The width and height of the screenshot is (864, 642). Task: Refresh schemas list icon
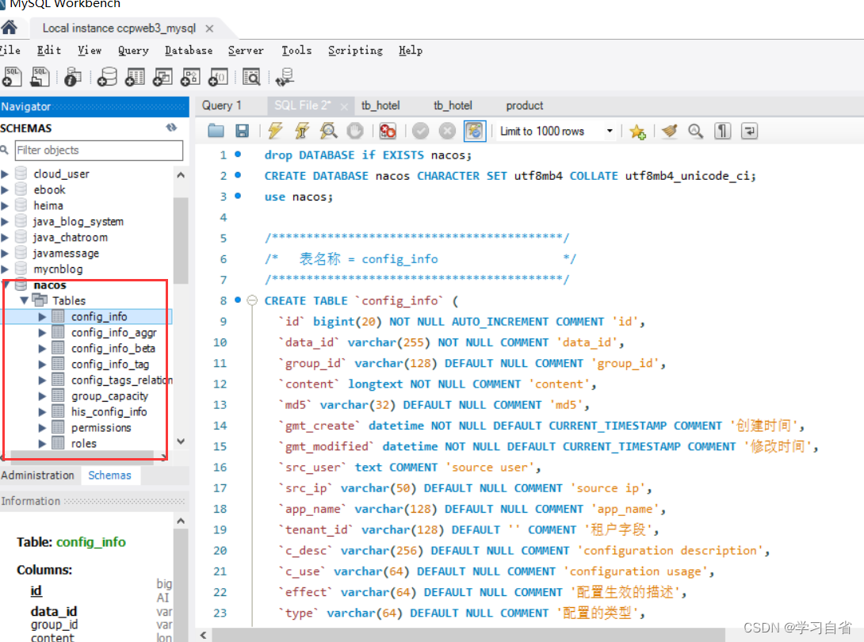(171, 128)
